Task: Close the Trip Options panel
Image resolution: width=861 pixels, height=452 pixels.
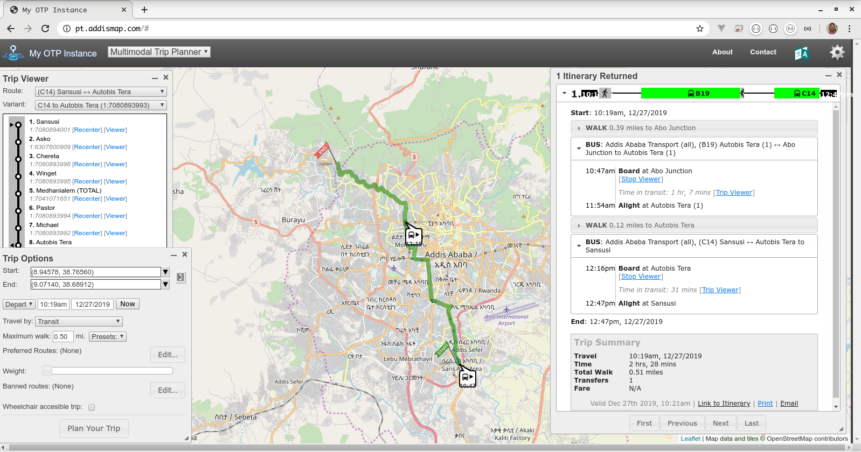Action: [x=185, y=255]
